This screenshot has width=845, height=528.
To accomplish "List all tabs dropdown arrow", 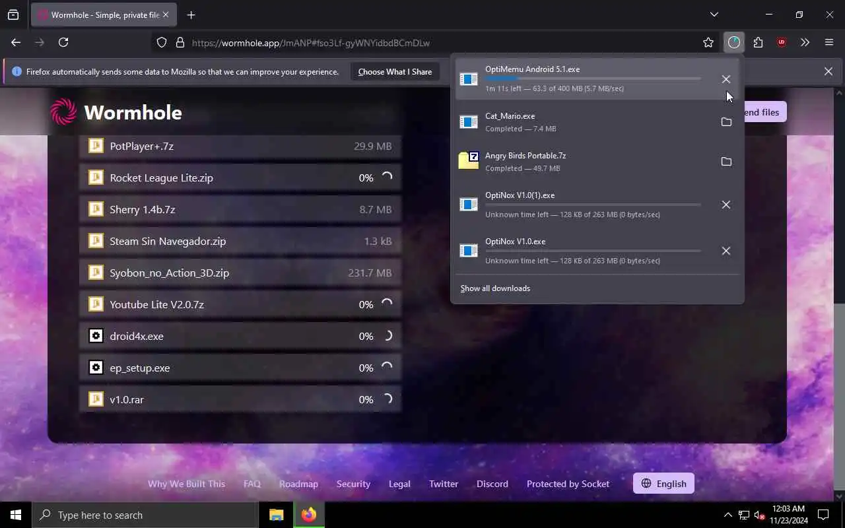I will coord(714,15).
